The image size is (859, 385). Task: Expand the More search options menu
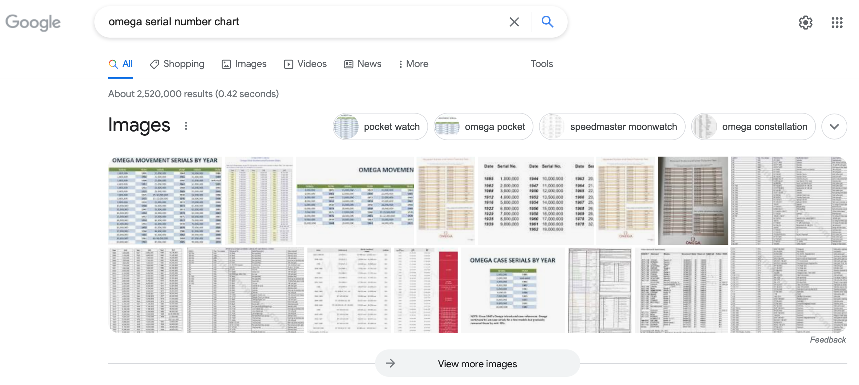click(413, 64)
